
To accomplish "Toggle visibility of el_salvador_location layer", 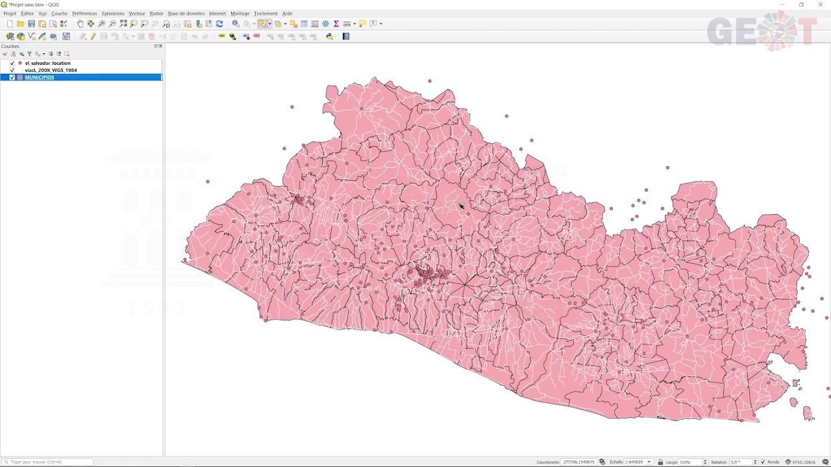I will (12, 63).
